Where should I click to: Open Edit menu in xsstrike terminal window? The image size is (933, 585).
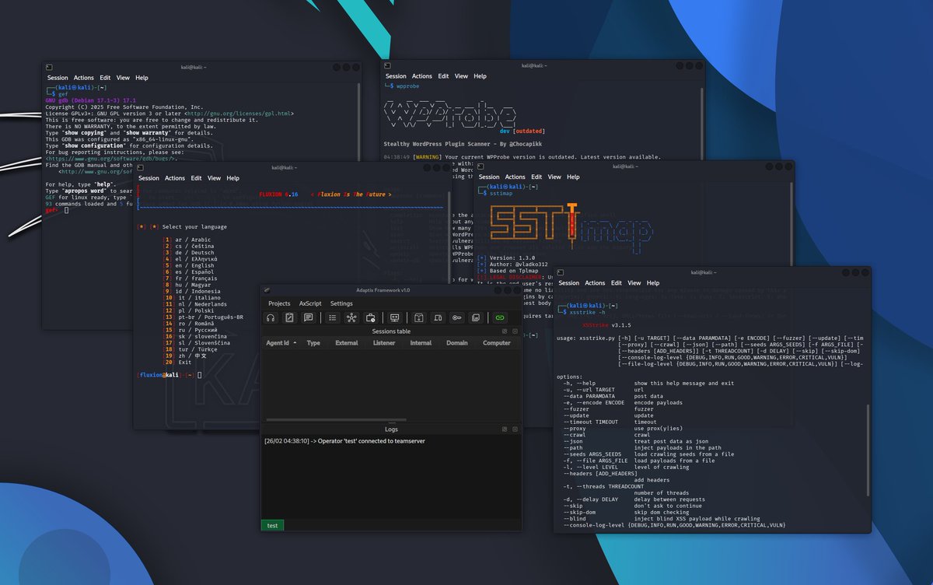tap(616, 283)
